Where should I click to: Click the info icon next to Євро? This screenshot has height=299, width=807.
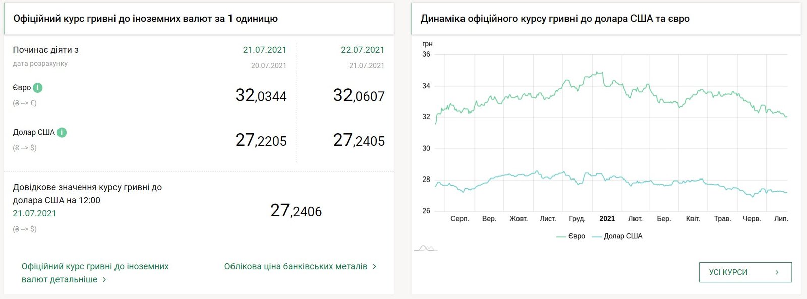(x=38, y=88)
